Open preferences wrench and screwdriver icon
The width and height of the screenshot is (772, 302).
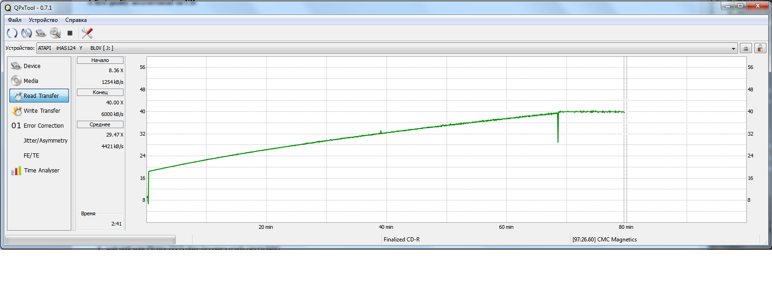87,33
